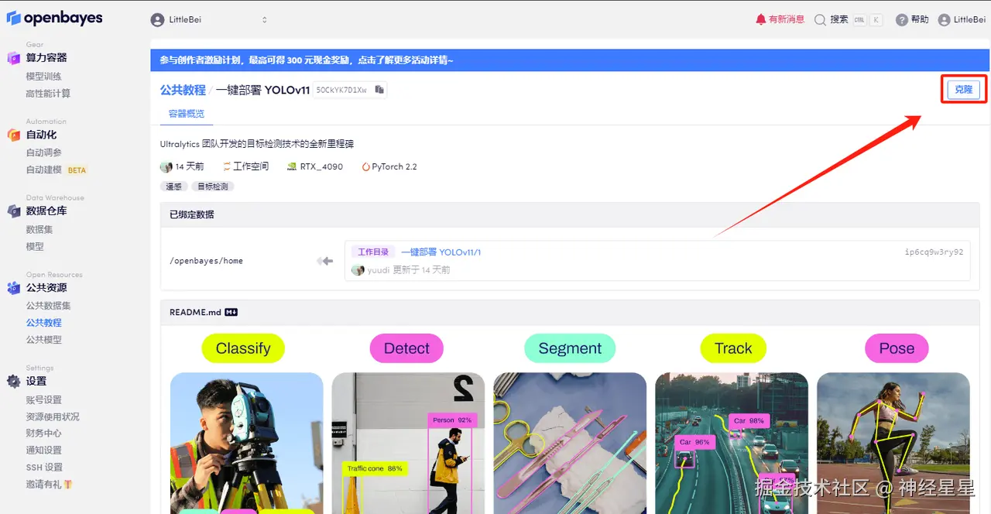The width and height of the screenshot is (991, 514).
Task: Switch to the 容器概览 tab
Action: [x=185, y=113]
